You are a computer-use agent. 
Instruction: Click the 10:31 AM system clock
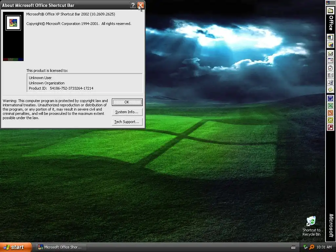(x=324, y=247)
